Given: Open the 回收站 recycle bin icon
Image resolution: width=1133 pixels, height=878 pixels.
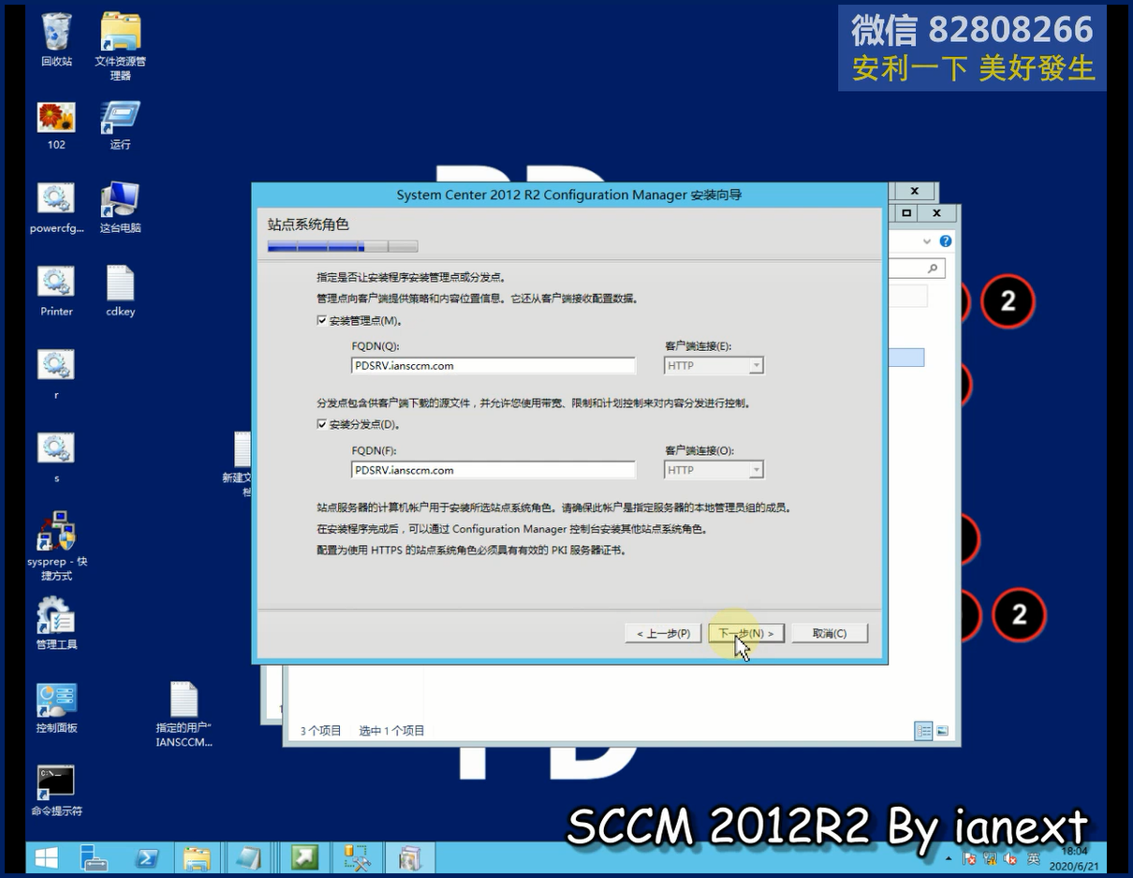Looking at the screenshot, I should 56,40.
